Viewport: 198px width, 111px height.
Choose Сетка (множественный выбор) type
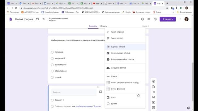[125, 83]
